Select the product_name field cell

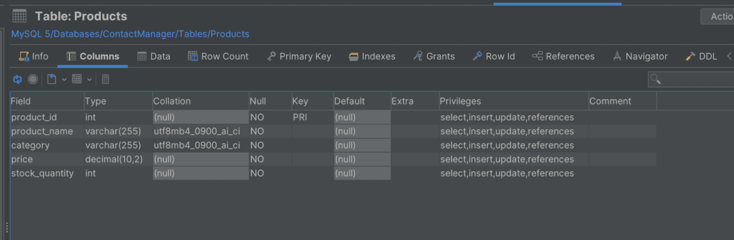[42, 132]
